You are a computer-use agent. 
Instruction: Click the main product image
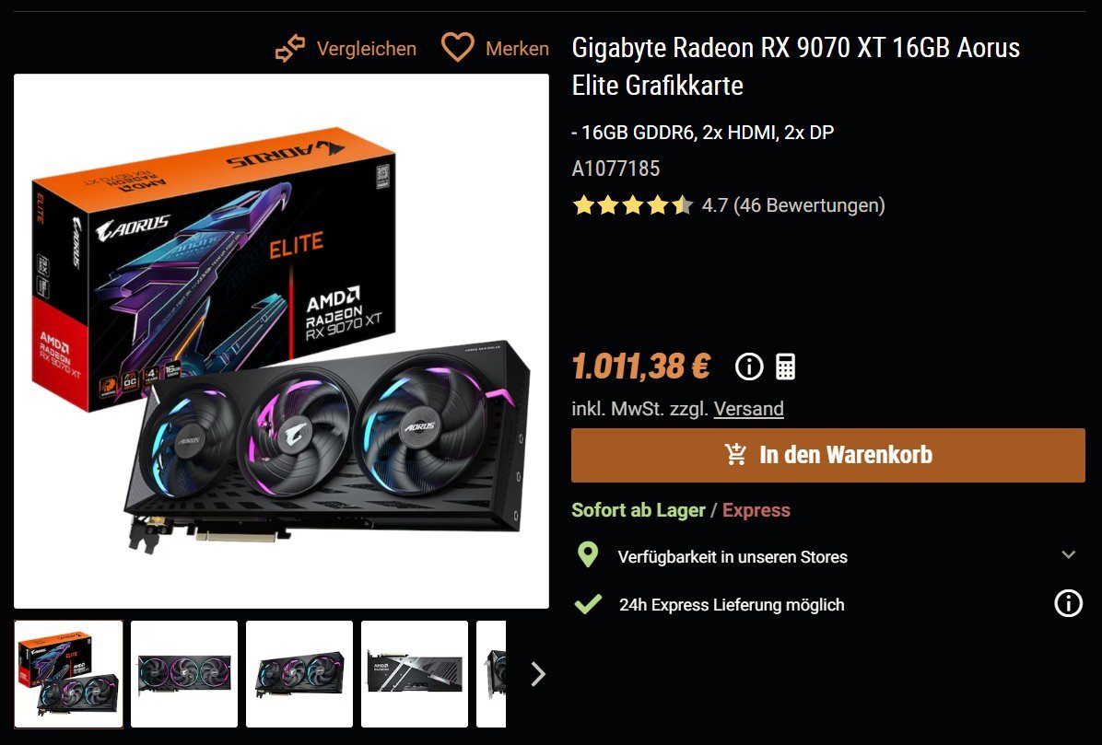(x=281, y=342)
